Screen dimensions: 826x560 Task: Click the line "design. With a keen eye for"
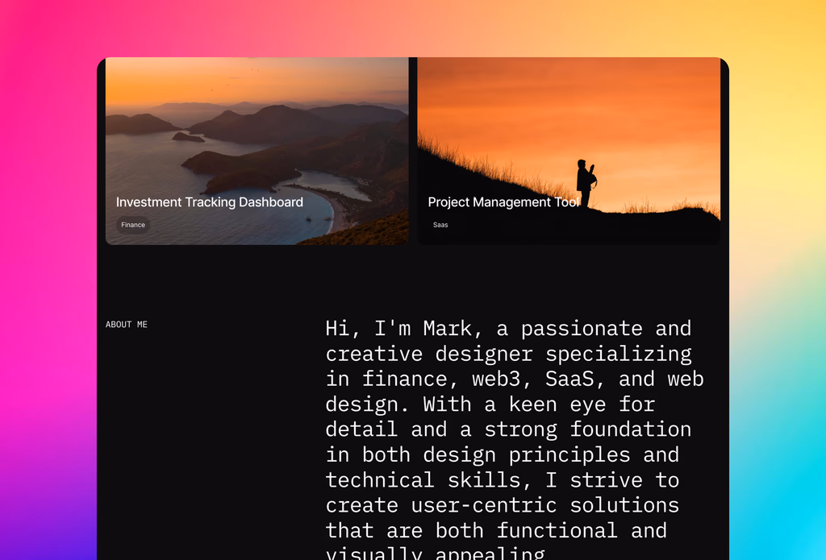pyautogui.click(x=490, y=404)
